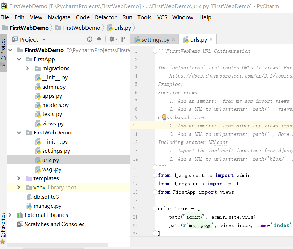Viewport: 293px width, 249px height.
Task: Open the Tools menu
Action: coord(144,17)
